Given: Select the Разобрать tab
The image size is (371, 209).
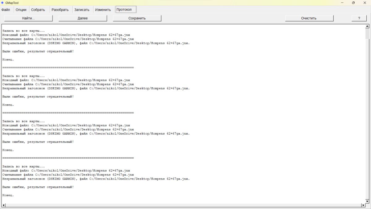Looking at the screenshot, I should (60, 10).
